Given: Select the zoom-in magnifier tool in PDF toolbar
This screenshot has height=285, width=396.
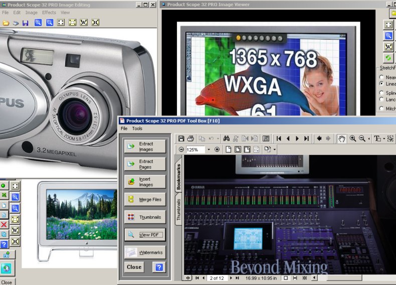Looking at the screenshot, I should click(353, 138).
